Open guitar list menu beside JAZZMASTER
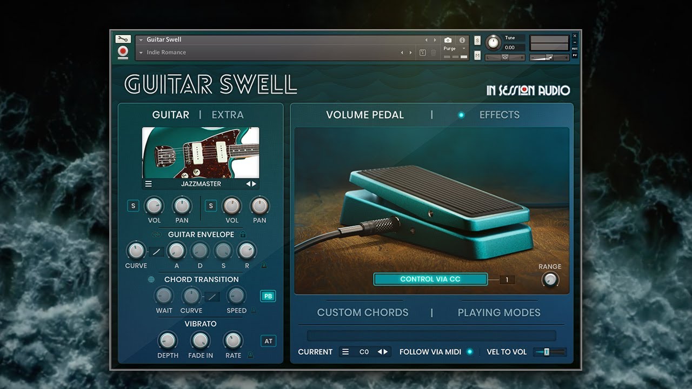The image size is (692, 389). coord(149,184)
